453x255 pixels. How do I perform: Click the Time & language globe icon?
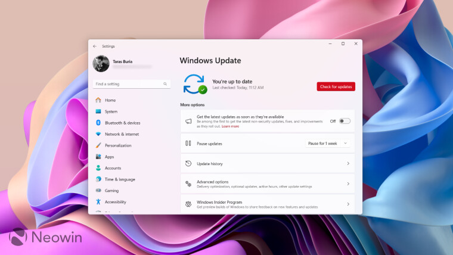pyautogui.click(x=98, y=179)
